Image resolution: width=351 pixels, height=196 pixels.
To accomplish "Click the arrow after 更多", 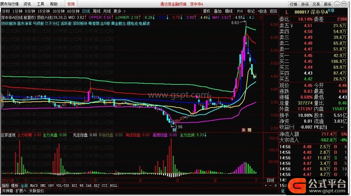I will [124, 11].
